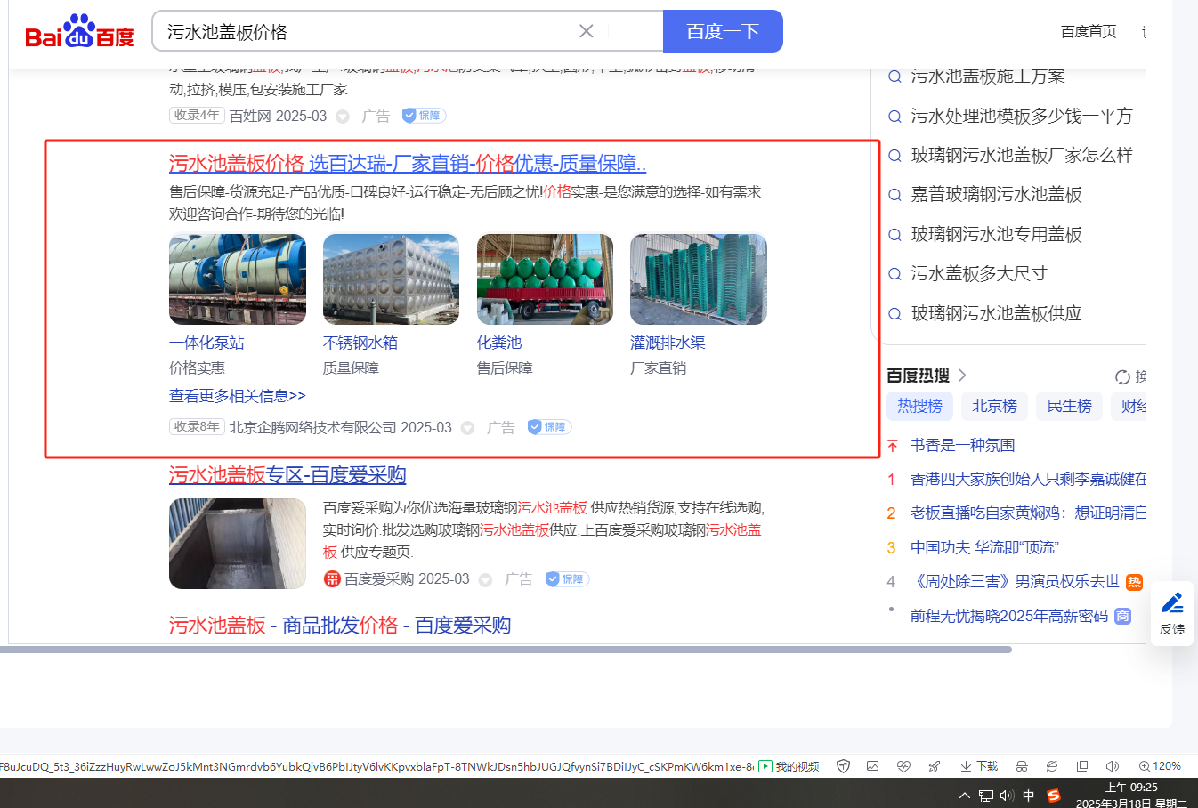Expand dropdown arrow beside 北京企腾网络技术有限公司 2025-03
1198x808 pixels.
pyautogui.click(x=467, y=428)
